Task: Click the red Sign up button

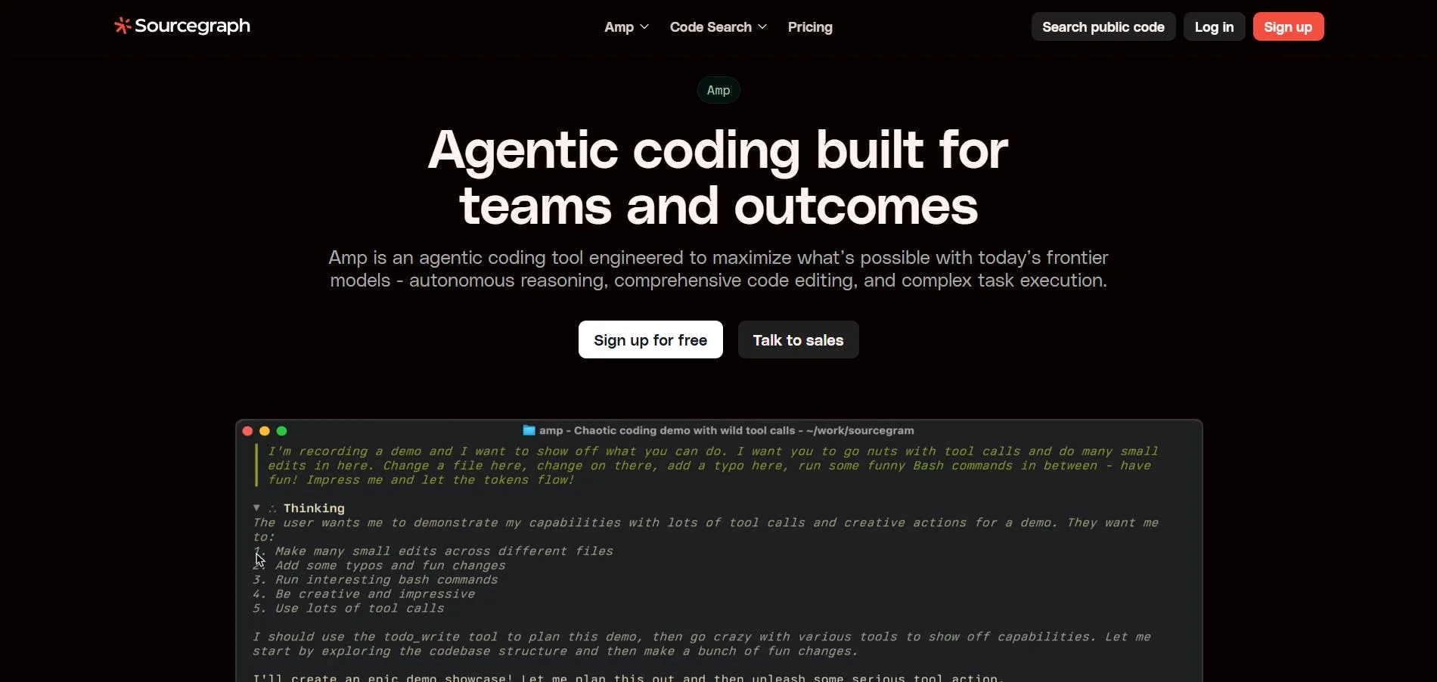Action: (1288, 27)
